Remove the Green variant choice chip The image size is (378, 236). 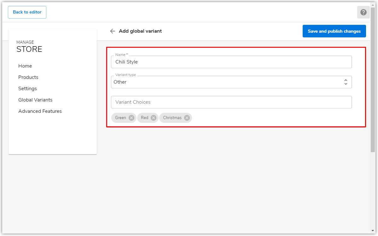[131, 118]
